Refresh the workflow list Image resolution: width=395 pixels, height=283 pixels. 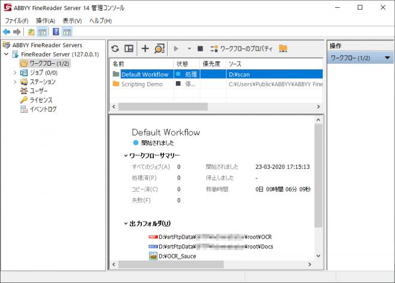pos(115,48)
